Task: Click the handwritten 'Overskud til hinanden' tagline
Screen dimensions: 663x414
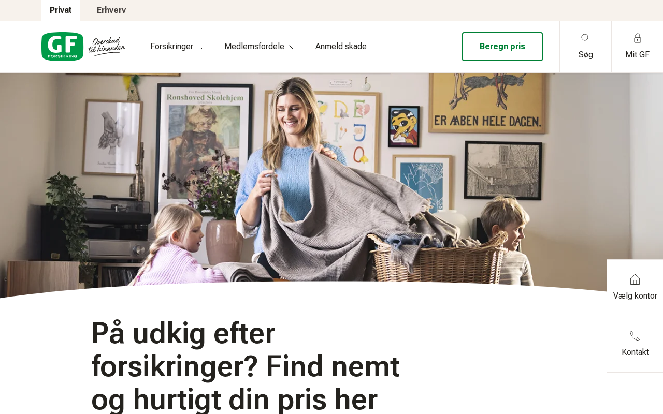Action: pyautogui.click(x=107, y=46)
